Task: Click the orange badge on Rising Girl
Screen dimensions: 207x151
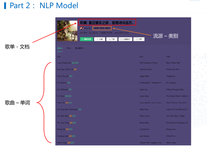Action: pyautogui.click(x=67, y=130)
